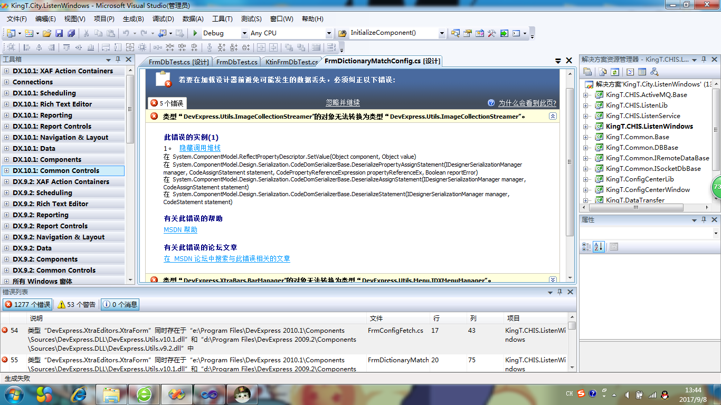Click the Add New Item toolbar icon
Screen dimensions: 721x405
29,33
